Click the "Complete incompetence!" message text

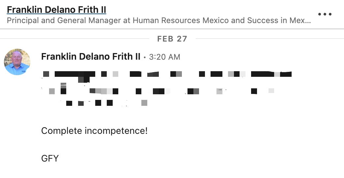point(94,131)
